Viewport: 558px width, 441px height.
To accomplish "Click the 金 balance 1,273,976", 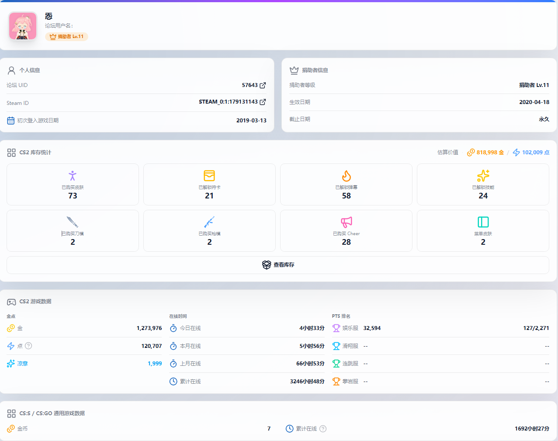I will pyautogui.click(x=149, y=328).
